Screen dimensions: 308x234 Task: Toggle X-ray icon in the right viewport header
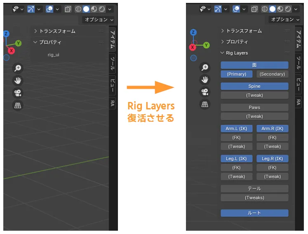pos(255,9)
